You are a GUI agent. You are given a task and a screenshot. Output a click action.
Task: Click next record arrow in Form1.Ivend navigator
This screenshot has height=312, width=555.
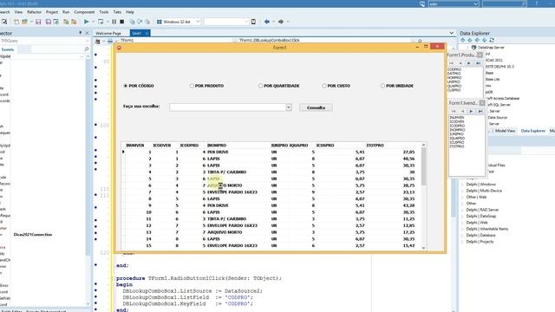471,111
